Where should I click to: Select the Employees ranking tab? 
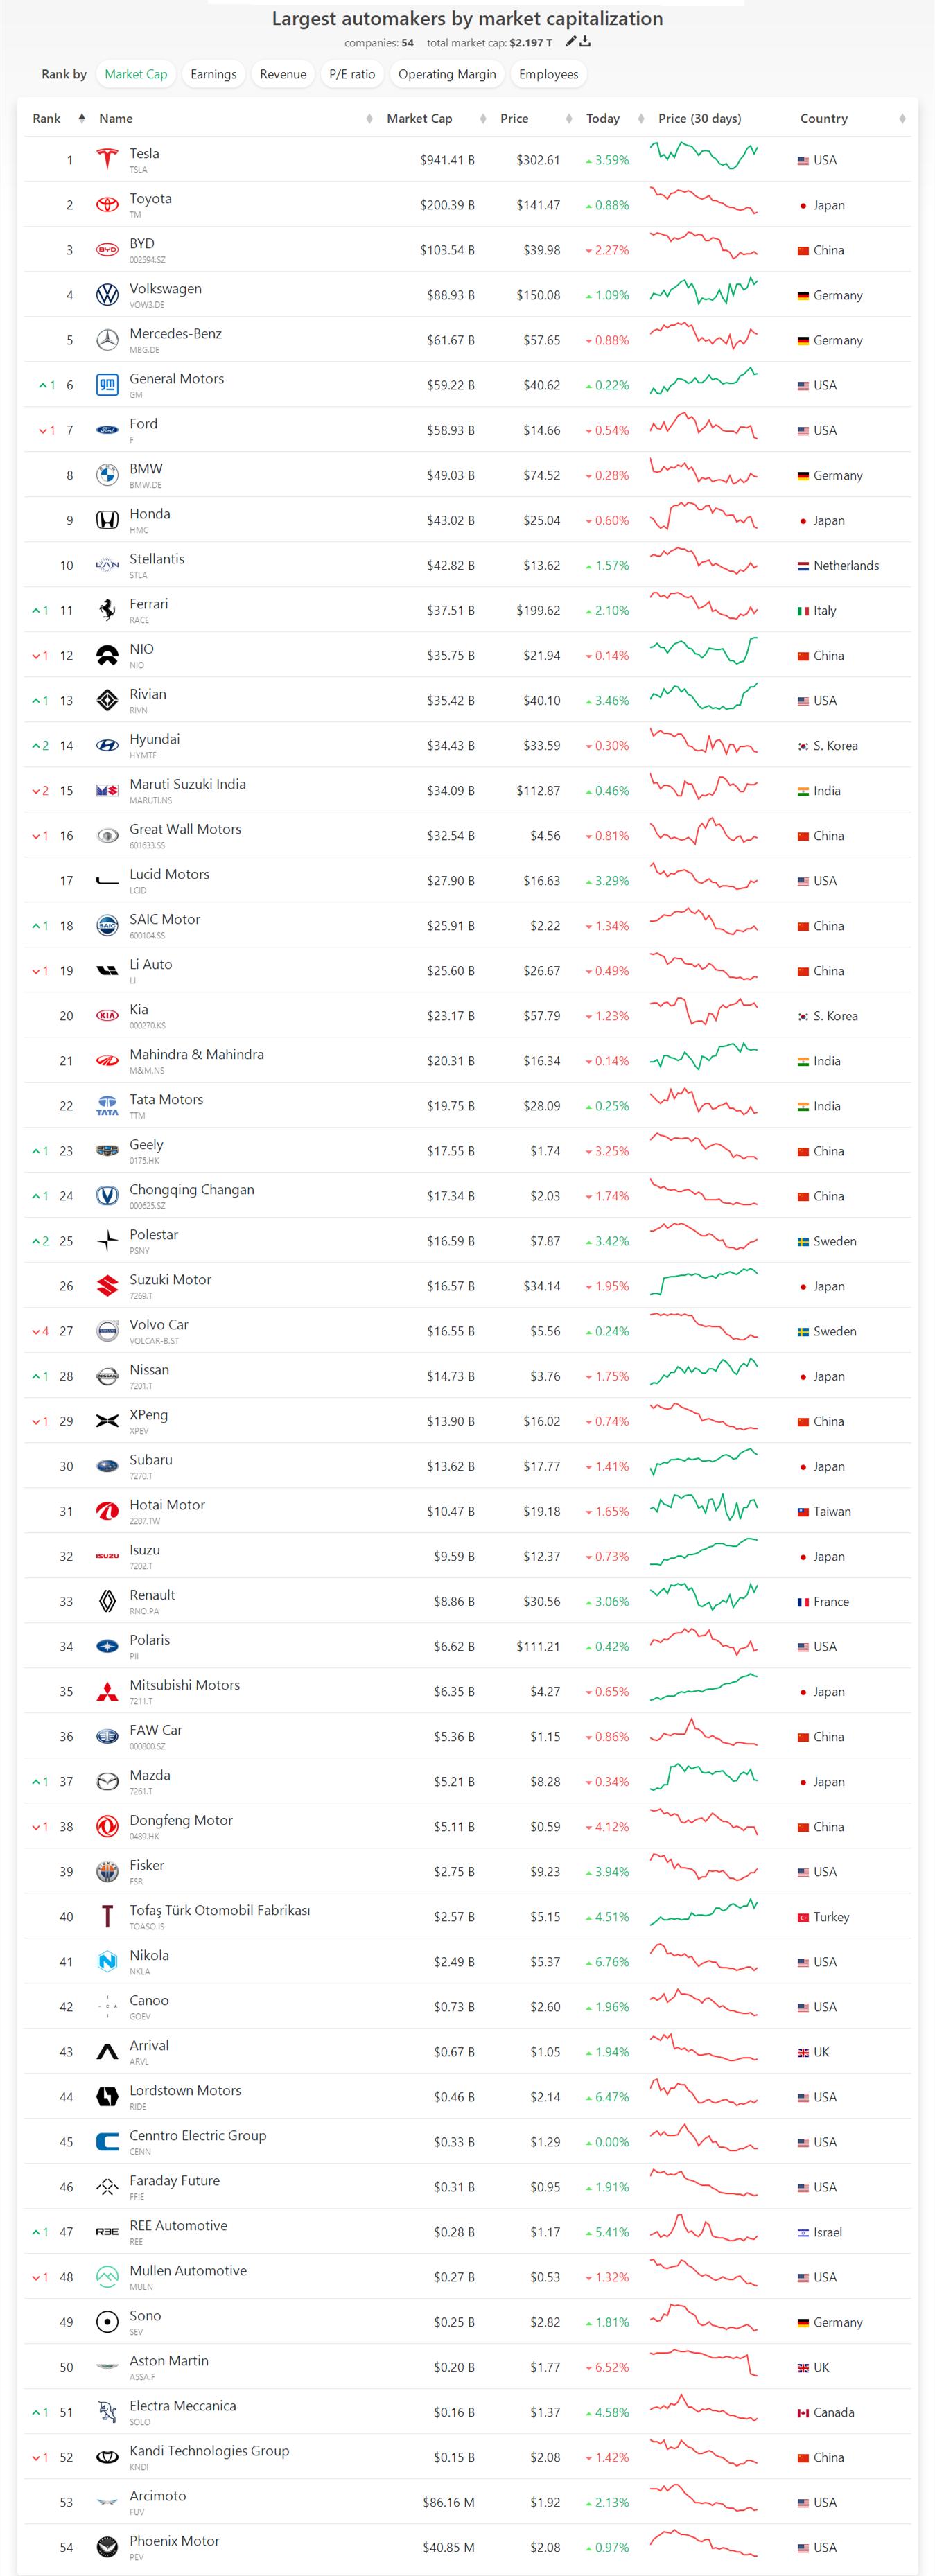click(x=548, y=74)
